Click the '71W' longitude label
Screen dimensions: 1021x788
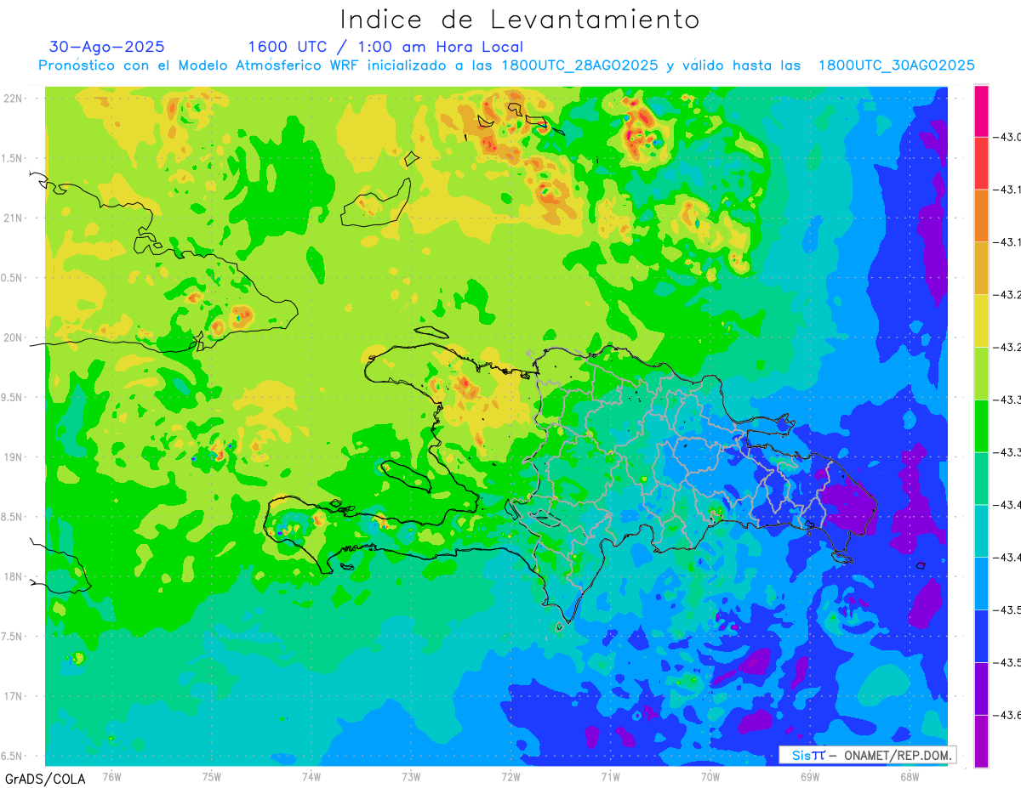(610, 776)
